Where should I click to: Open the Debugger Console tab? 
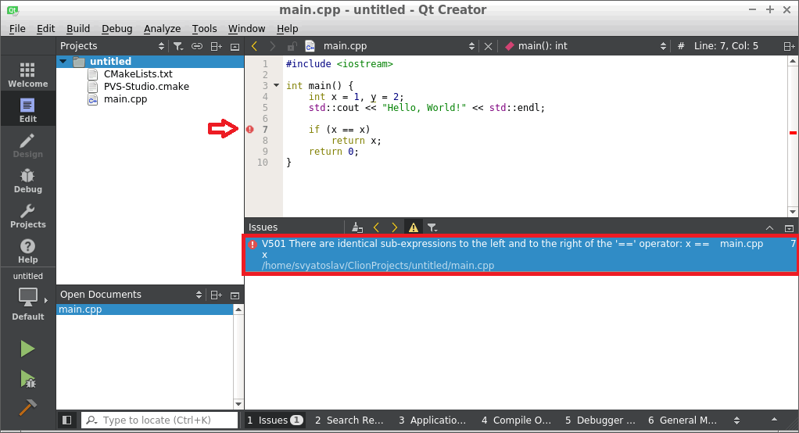point(600,420)
